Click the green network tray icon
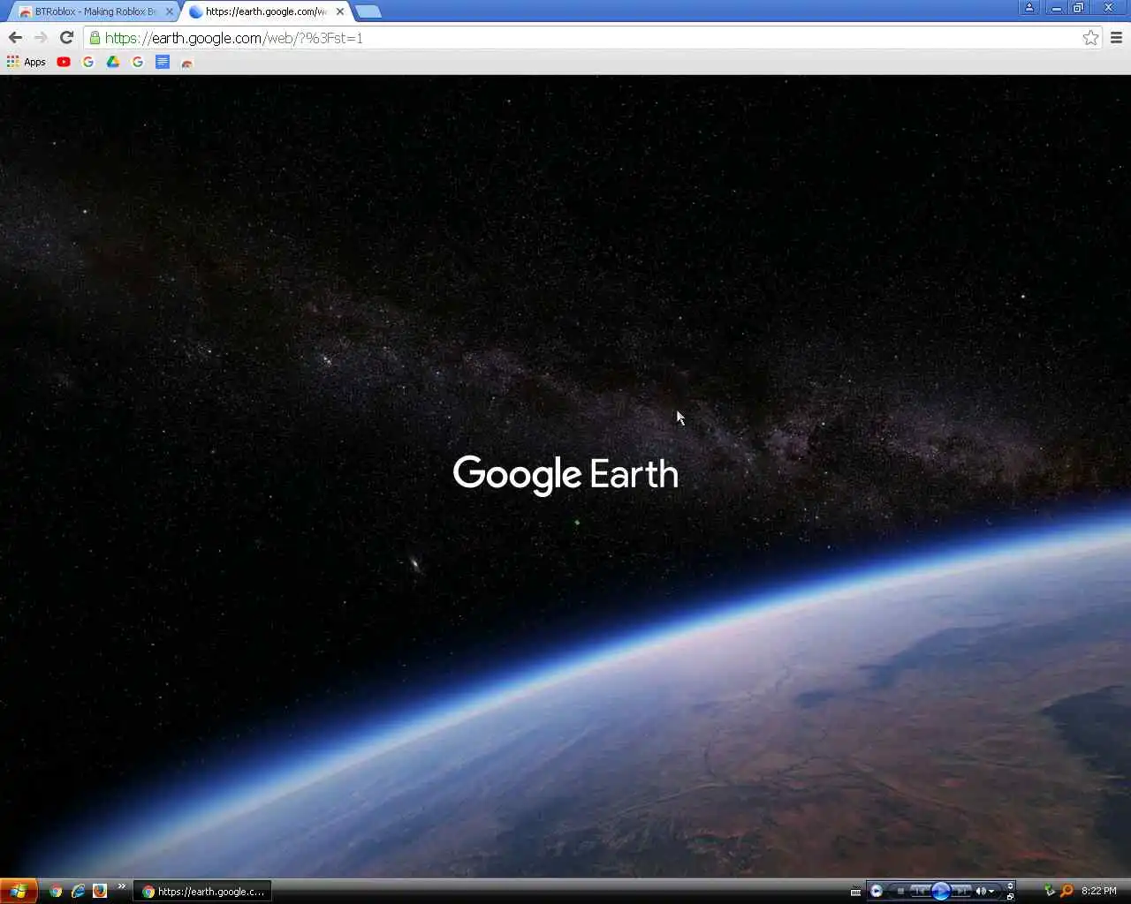Screen dimensions: 1131x904 tap(1049, 891)
